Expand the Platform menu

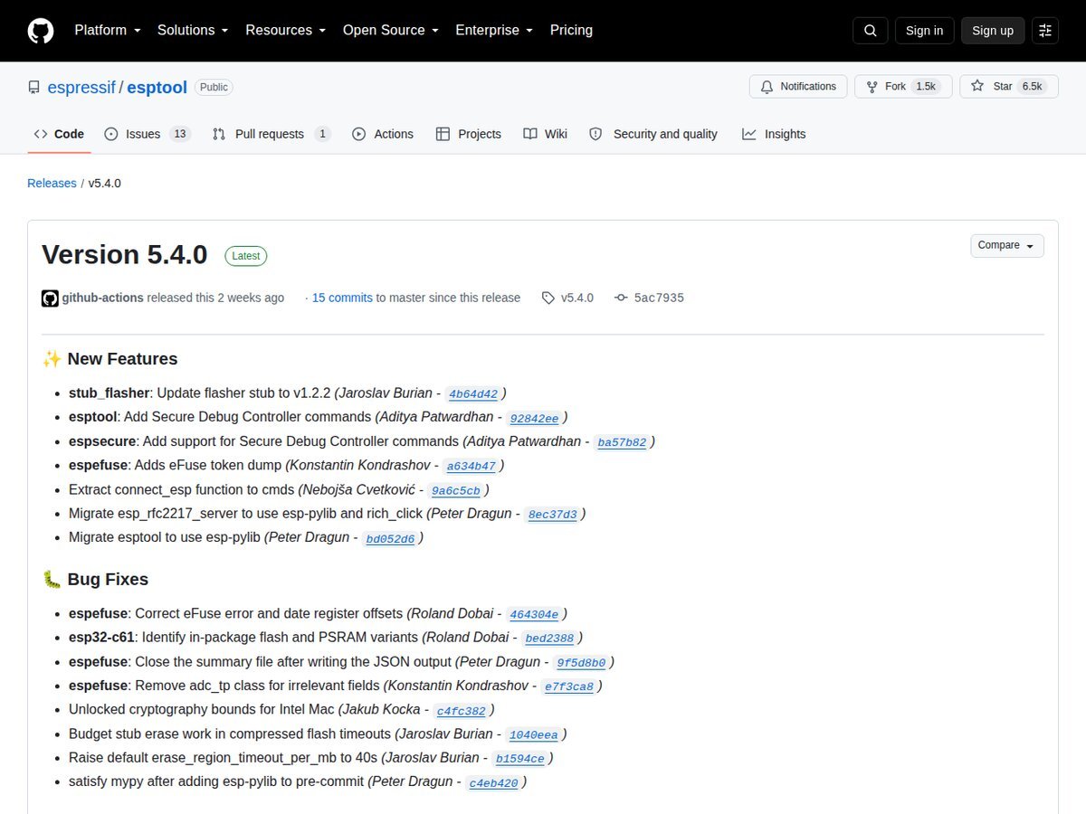(x=108, y=30)
